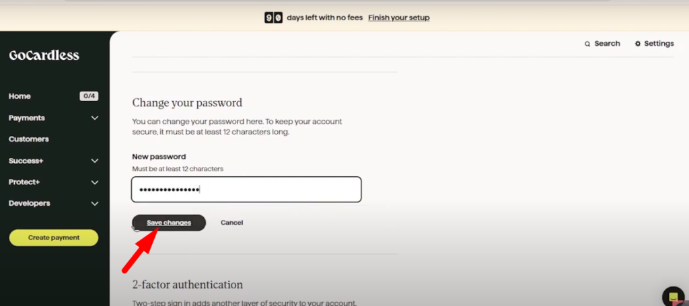Click the Create payment button
This screenshot has width=689, height=306.
coord(54,237)
